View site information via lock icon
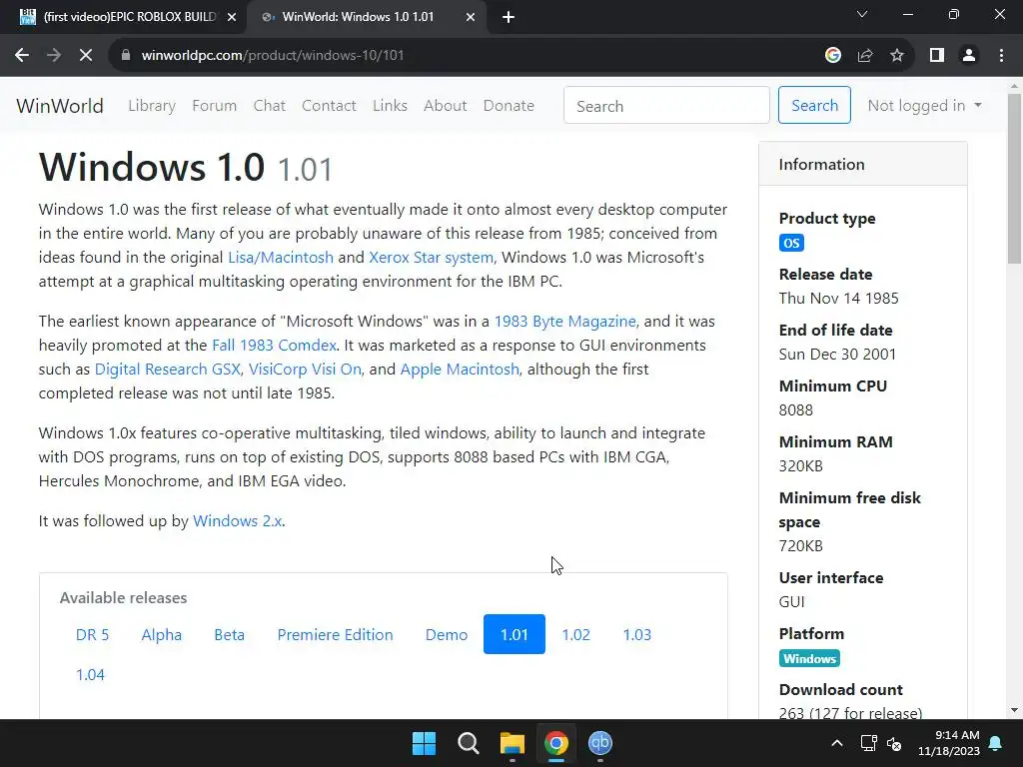This screenshot has width=1023, height=767. click(126, 56)
